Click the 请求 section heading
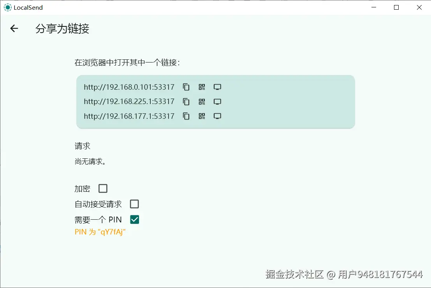This screenshot has height=288, width=431. 83,146
